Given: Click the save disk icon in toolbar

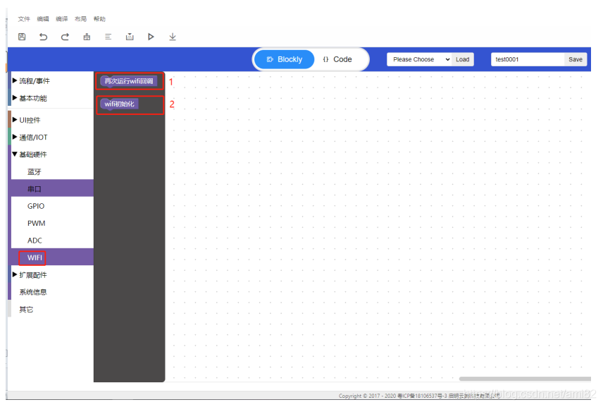Looking at the screenshot, I should [x=22, y=37].
